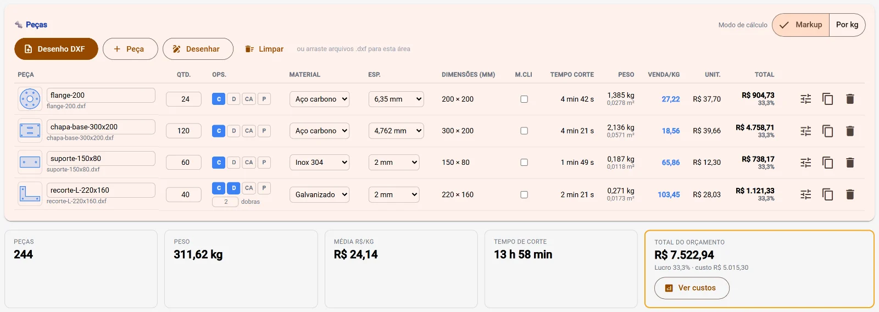Click Limpar to clear parts
Image resolution: width=879 pixels, height=312 pixels.
264,49
